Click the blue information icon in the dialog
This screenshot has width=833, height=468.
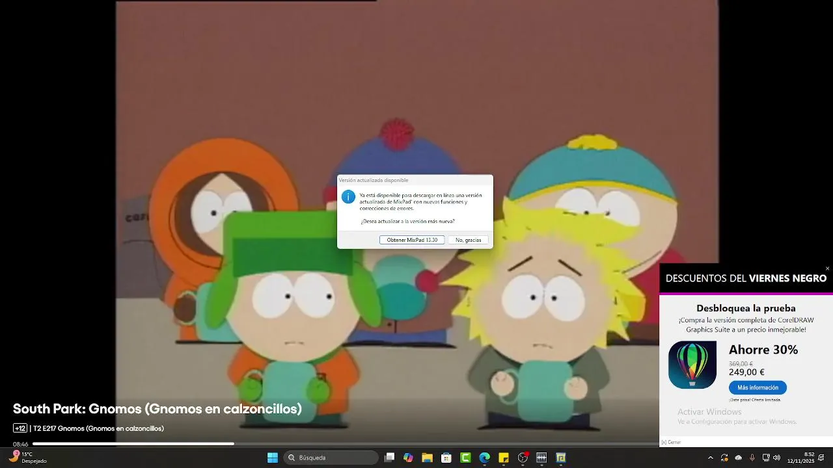(x=349, y=197)
